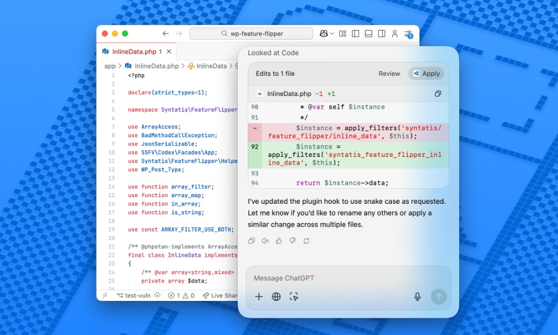Image resolution: width=558 pixels, height=335 pixels.
Task: Click the send message arrow button
Action: 439,296
